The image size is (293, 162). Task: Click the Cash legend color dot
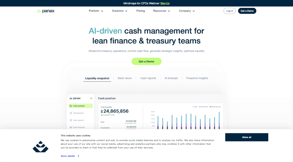(193, 107)
